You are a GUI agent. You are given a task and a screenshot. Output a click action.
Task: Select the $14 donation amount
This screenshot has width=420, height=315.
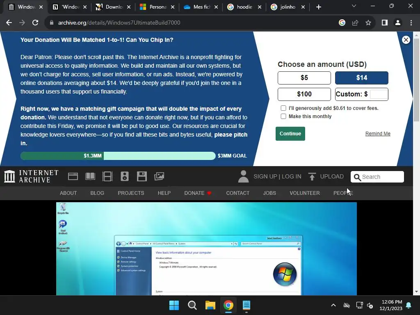pyautogui.click(x=362, y=78)
